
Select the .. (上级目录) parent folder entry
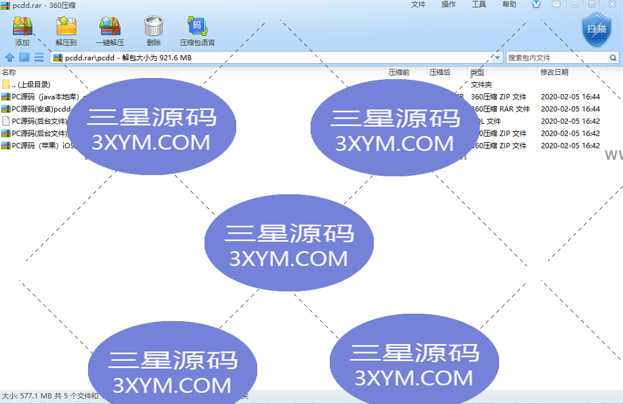(30, 84)
